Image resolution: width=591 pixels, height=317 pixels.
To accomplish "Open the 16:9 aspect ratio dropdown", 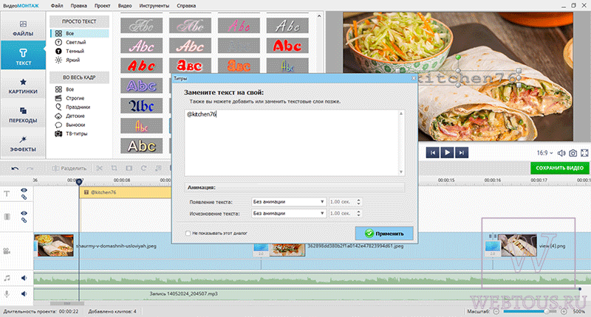I will (x=545, y=153).
